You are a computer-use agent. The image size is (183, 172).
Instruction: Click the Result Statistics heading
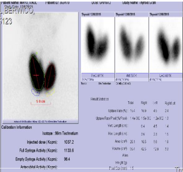click(100, 99)
